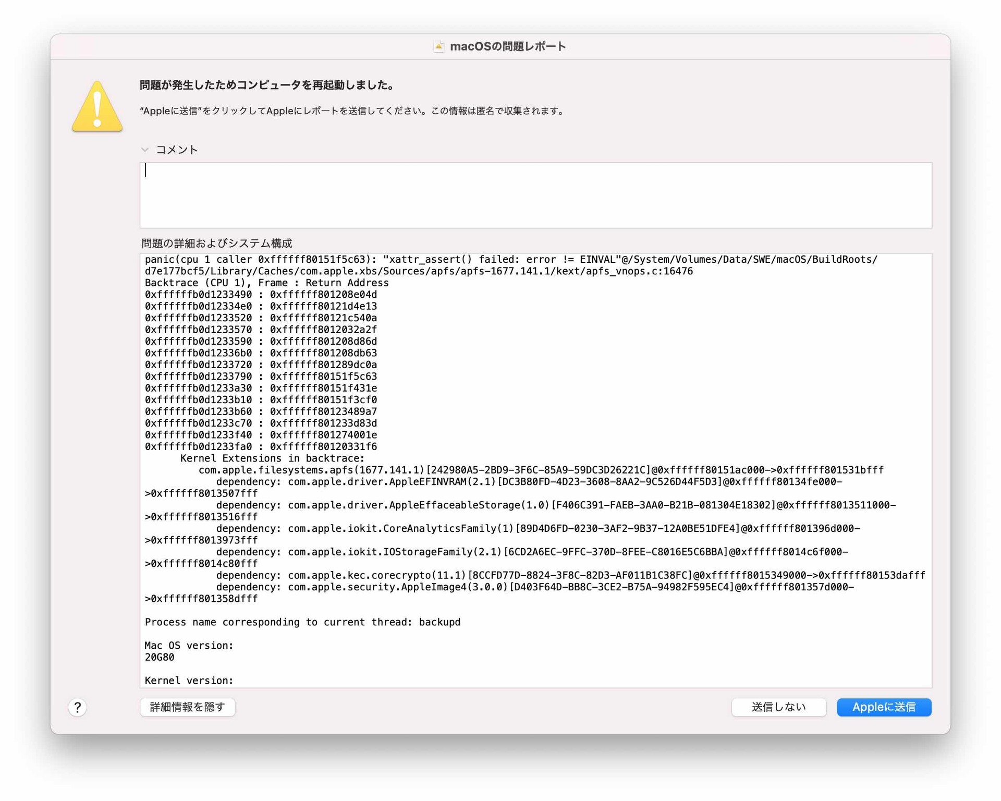Screen dimensions: 1001x801
Task: Click 詳細情報を隠す to hide details
Action: pos(188,707)
